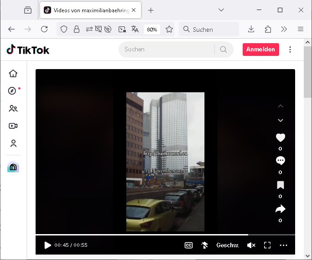
Task: Bookmark the video to favorites
Action: click(x=281, y=185)
